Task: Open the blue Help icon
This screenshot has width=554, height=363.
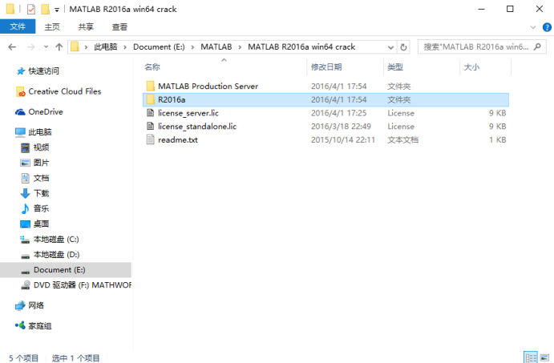Action: pyautogui.click(x=547, y=27)
